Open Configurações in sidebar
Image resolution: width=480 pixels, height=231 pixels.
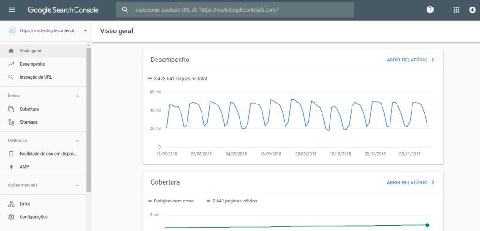[x=43, y=217]
